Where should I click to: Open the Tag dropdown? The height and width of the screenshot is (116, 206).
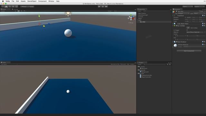pos(183,14)
